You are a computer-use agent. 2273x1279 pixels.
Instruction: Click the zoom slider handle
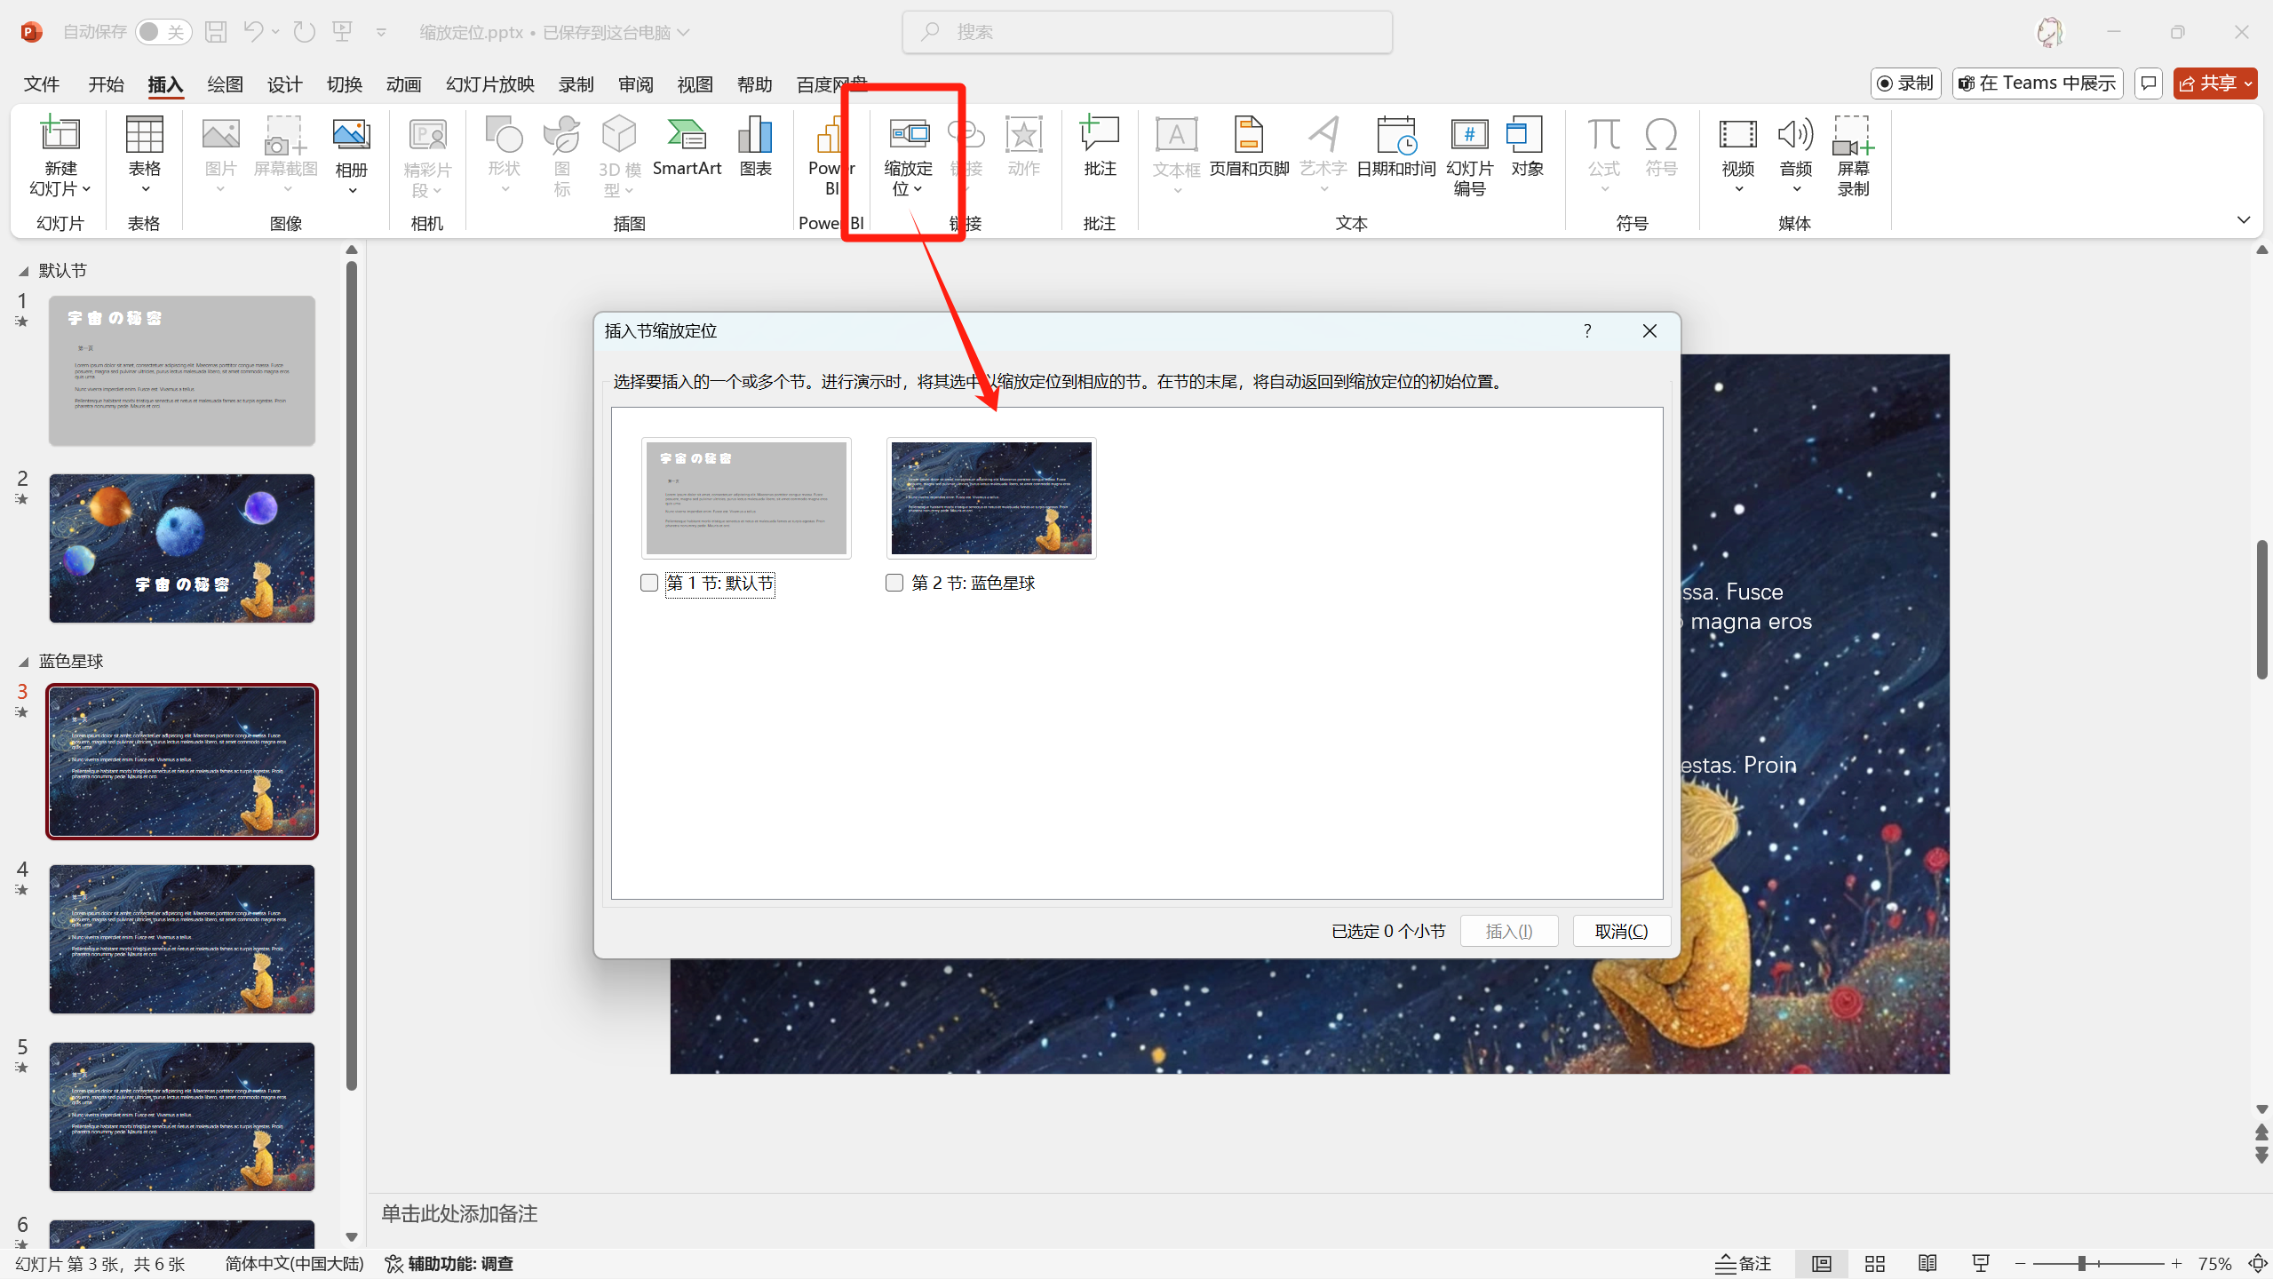coord(2082,1263)
